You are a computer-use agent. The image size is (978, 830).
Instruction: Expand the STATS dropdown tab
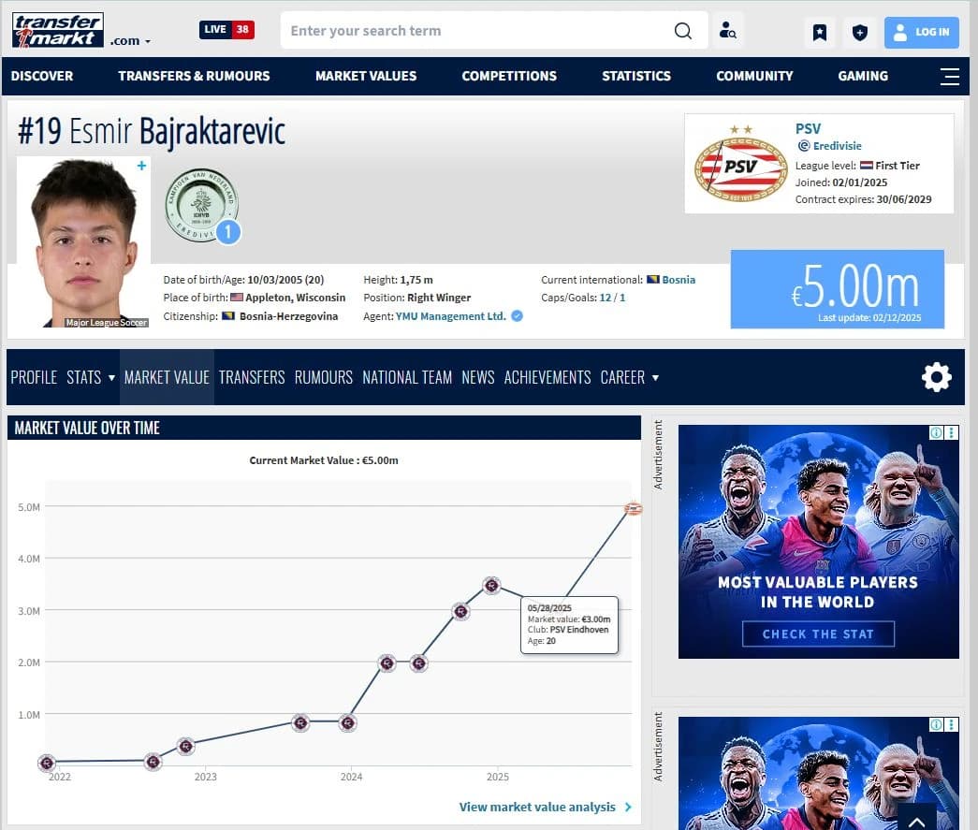pos(91,377)
